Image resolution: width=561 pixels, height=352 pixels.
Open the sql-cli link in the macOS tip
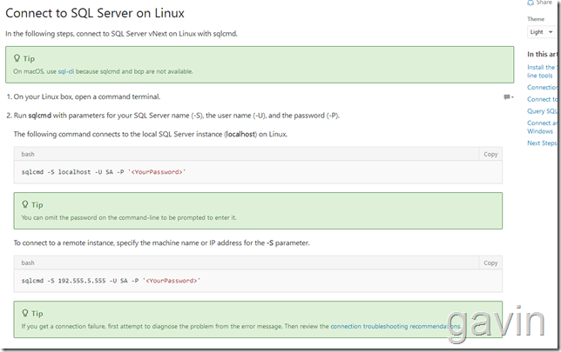pos(66,71)
